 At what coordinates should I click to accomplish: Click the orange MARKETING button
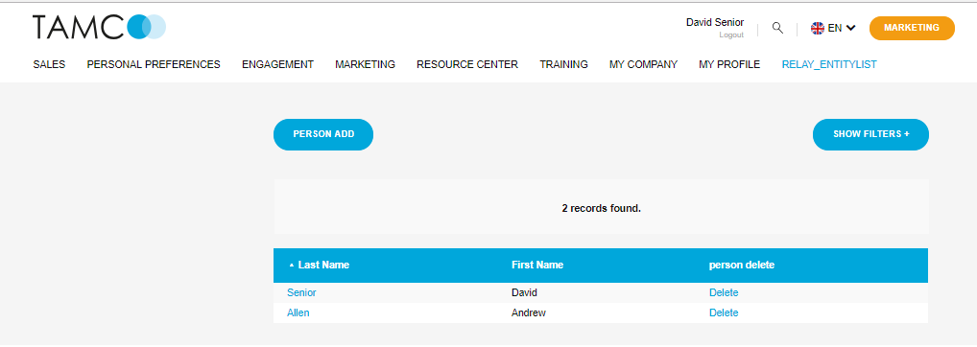pos(912,28)
